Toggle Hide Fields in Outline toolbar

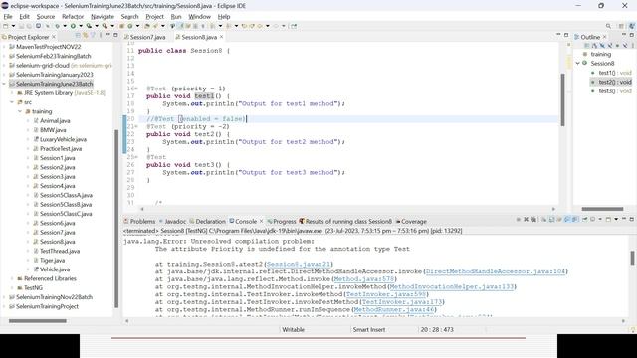pyautogui.click(x=602, y=46)
